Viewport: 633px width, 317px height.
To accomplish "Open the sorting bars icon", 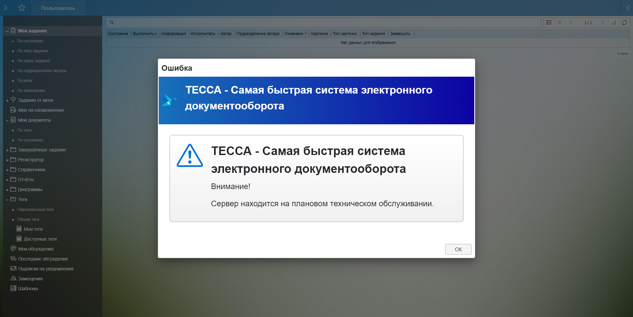I will (x=614, y=22).
